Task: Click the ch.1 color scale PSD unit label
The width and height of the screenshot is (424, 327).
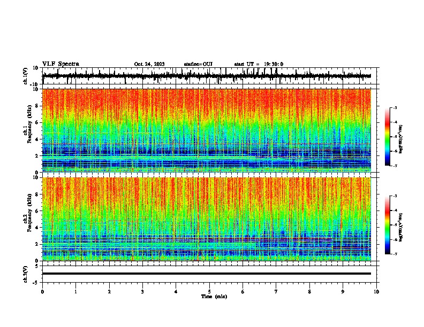Action: click(400, 139)
